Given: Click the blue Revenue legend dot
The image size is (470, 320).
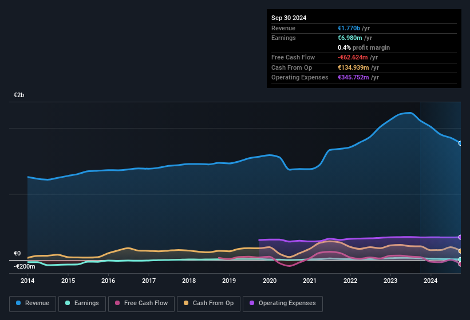Looking at the screenshot, I should point(19,303).
